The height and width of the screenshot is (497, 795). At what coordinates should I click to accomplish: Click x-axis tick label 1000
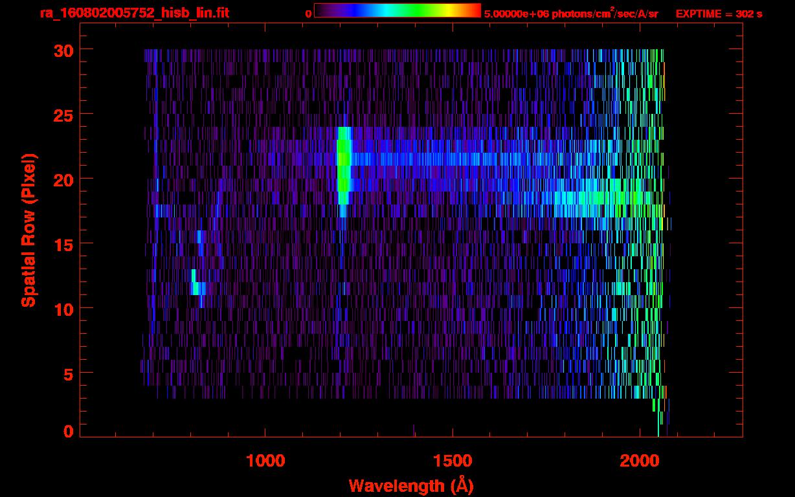pos(265,461)
